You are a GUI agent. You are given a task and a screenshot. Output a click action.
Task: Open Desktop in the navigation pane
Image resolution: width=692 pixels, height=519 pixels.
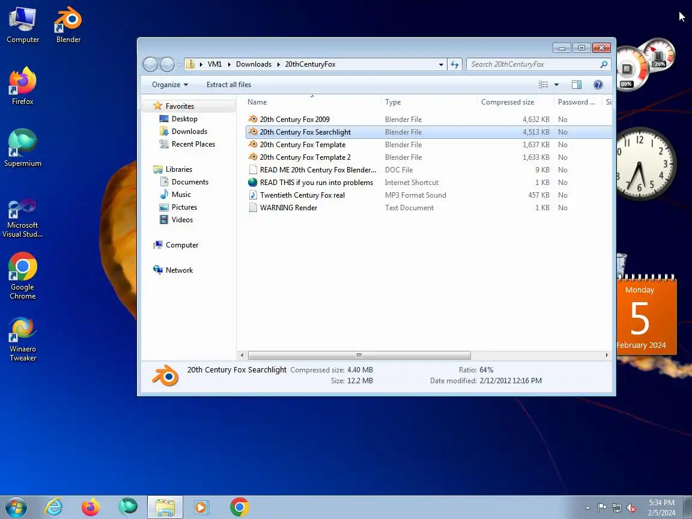click(184, 119)
